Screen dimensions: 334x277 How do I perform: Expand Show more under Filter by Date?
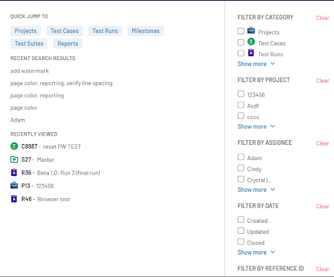[x=256, y=253]
